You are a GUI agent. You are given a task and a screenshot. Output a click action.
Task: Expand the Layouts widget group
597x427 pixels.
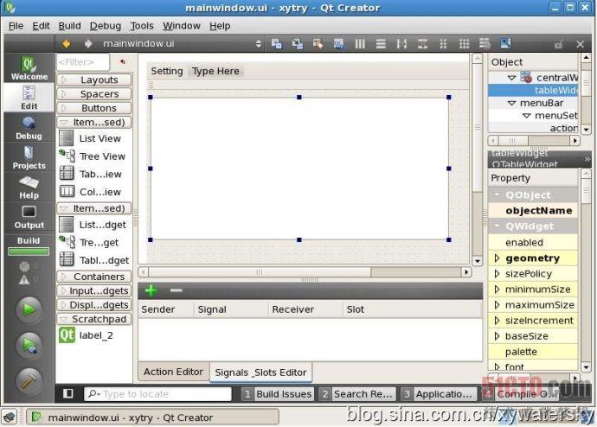click(x=94, y=80)
